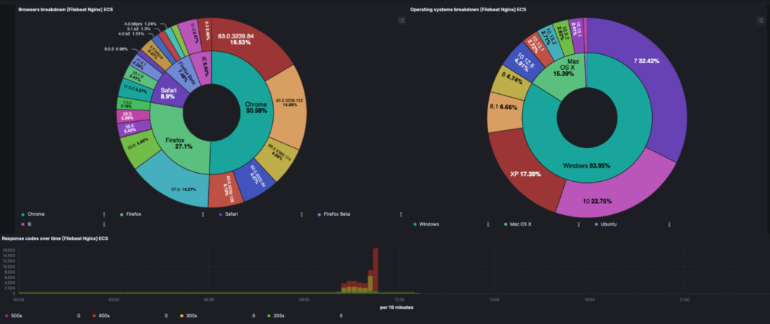770x324 pixels.
Task: Toggle the 200s series in the response codes legend
Action: [280, 316]
